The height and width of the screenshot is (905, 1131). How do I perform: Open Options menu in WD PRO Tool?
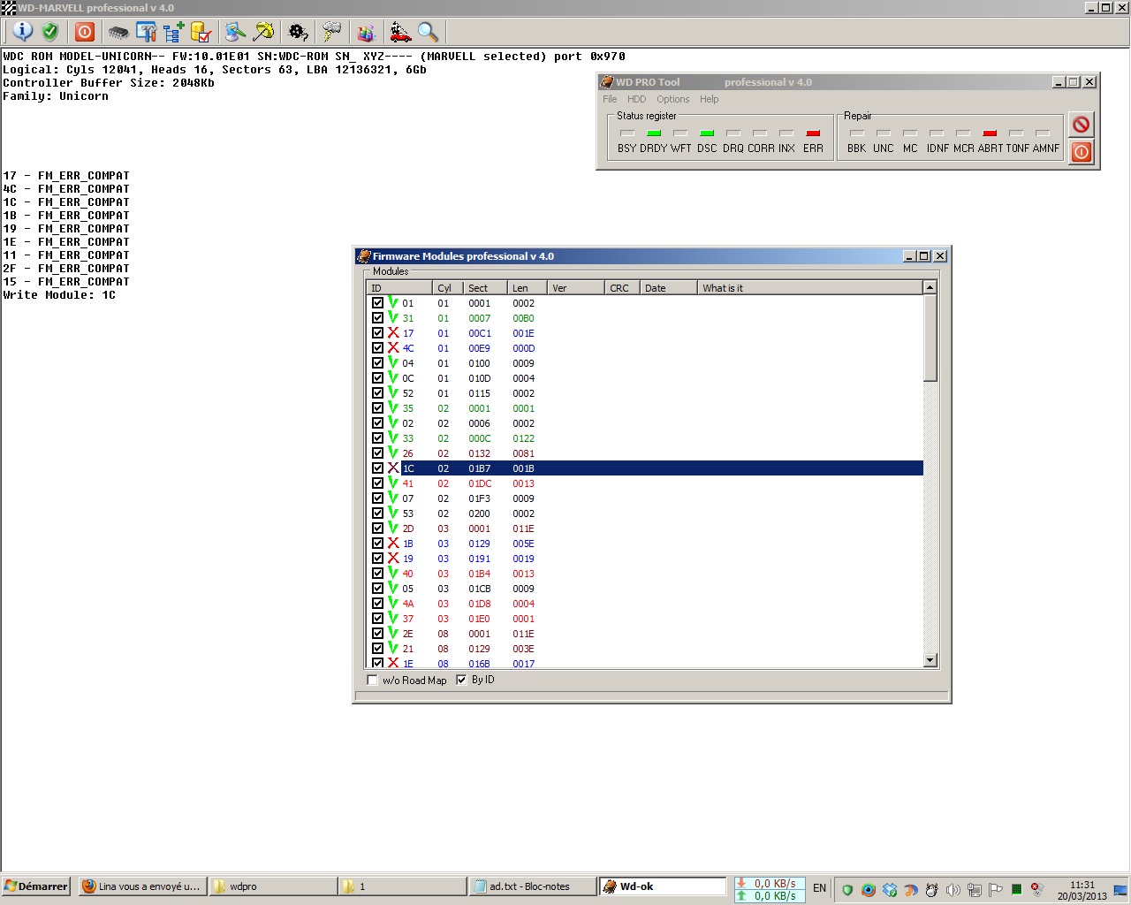tap(672, 99)
